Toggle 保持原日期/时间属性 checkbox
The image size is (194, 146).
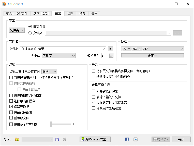click(11, 95)
